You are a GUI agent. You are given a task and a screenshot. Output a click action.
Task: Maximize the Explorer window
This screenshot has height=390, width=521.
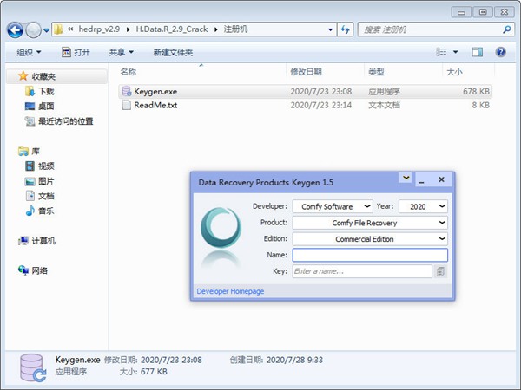click(x=483, y=12)
